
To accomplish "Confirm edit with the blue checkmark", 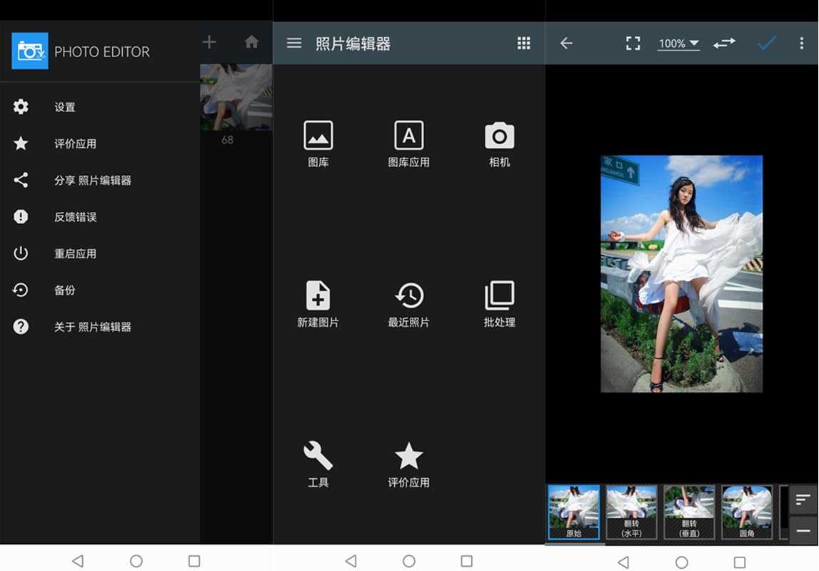I will 766,43.
